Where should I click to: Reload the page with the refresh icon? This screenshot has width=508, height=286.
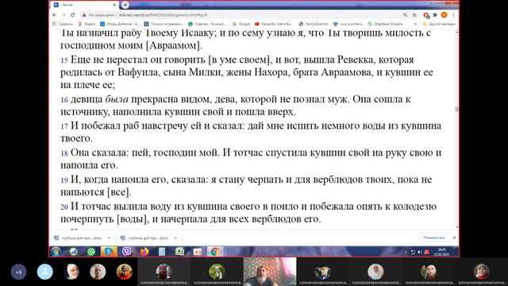(72, 15)
